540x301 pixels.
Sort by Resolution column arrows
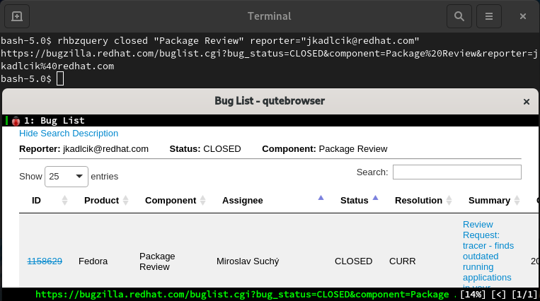click(x=449, y=201)
